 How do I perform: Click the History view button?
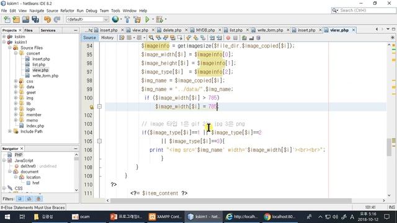107,37
